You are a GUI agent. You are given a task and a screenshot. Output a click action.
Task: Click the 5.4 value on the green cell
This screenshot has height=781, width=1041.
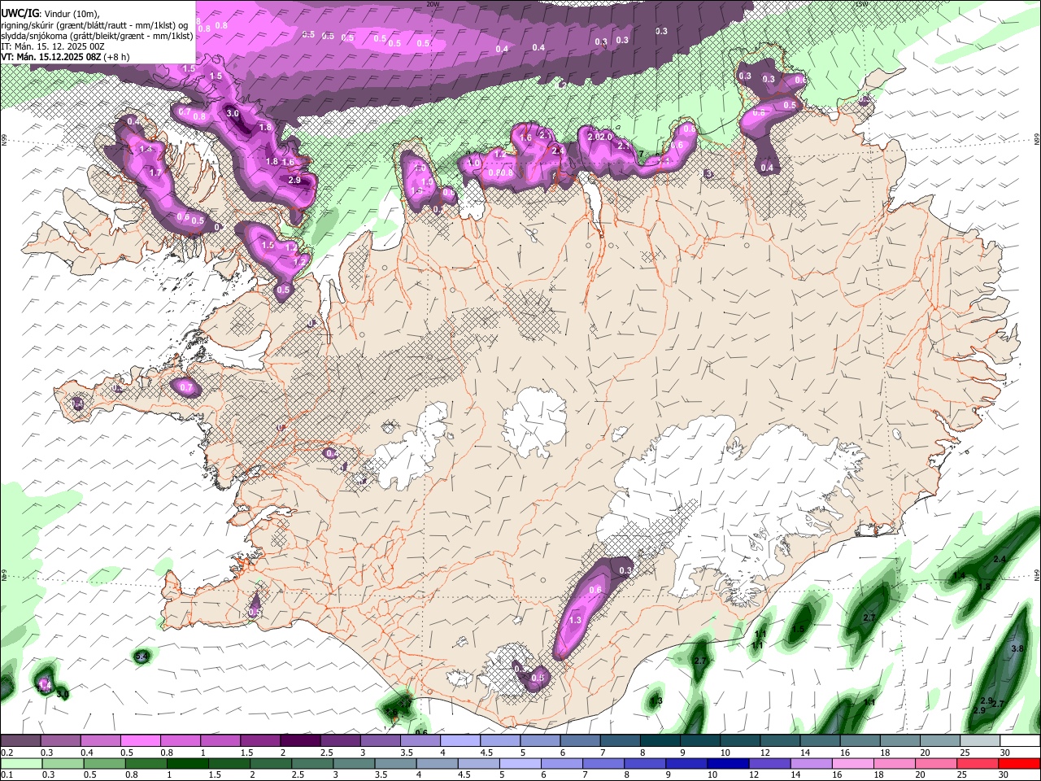(x=142, y=656)
